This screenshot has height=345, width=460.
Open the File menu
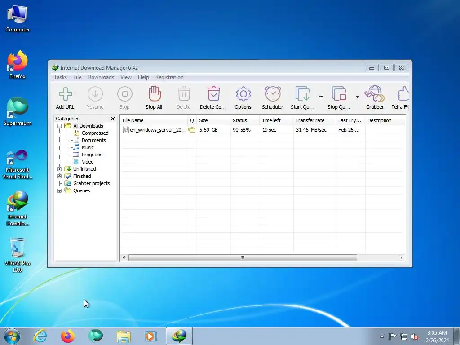pyautogui.click(x=77, y=77)
